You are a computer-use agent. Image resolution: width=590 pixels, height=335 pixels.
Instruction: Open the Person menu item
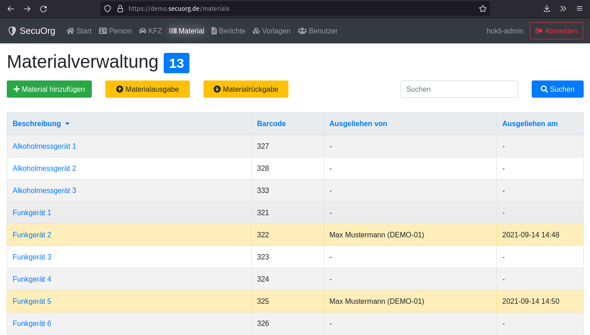[x=115, y=31]
